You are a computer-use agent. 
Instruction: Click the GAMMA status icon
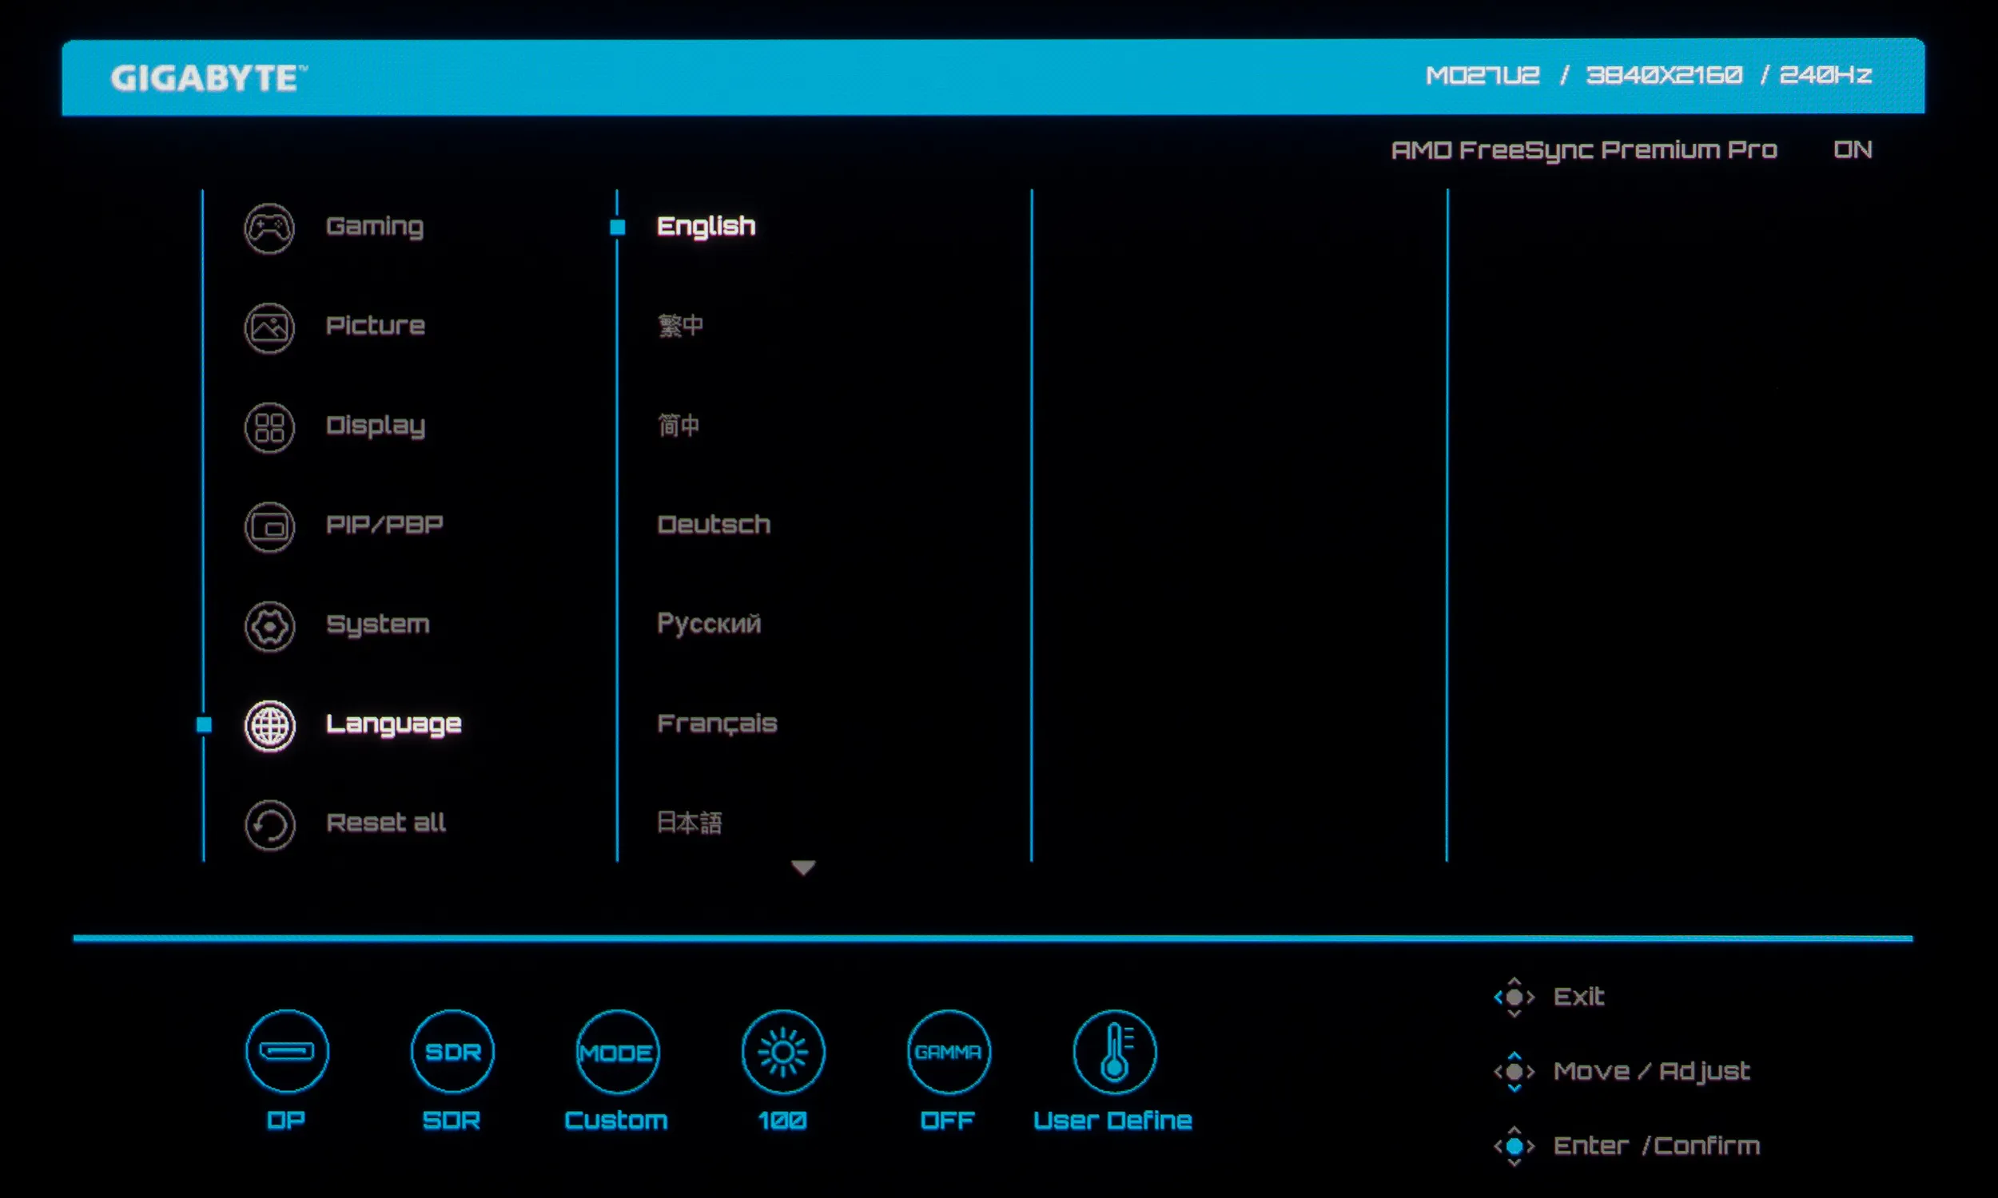coord(948,1051)
